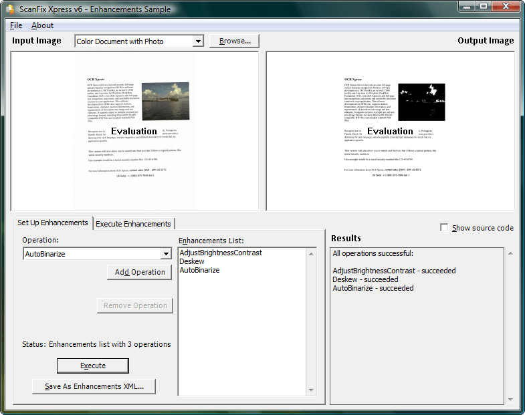525x415 pixels.
Task: Click Results panel scroll down arrow
Action: coord(510,399)
